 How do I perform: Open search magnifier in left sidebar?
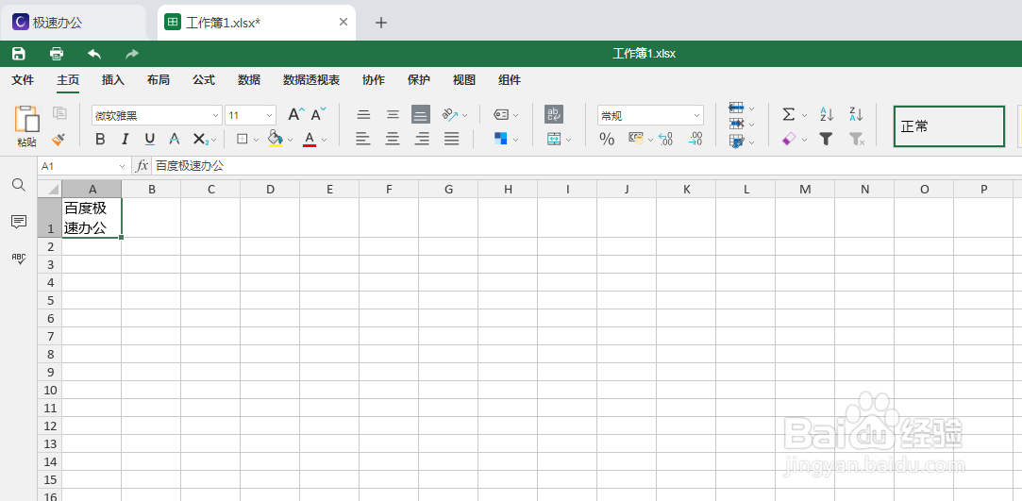point(19,185)
